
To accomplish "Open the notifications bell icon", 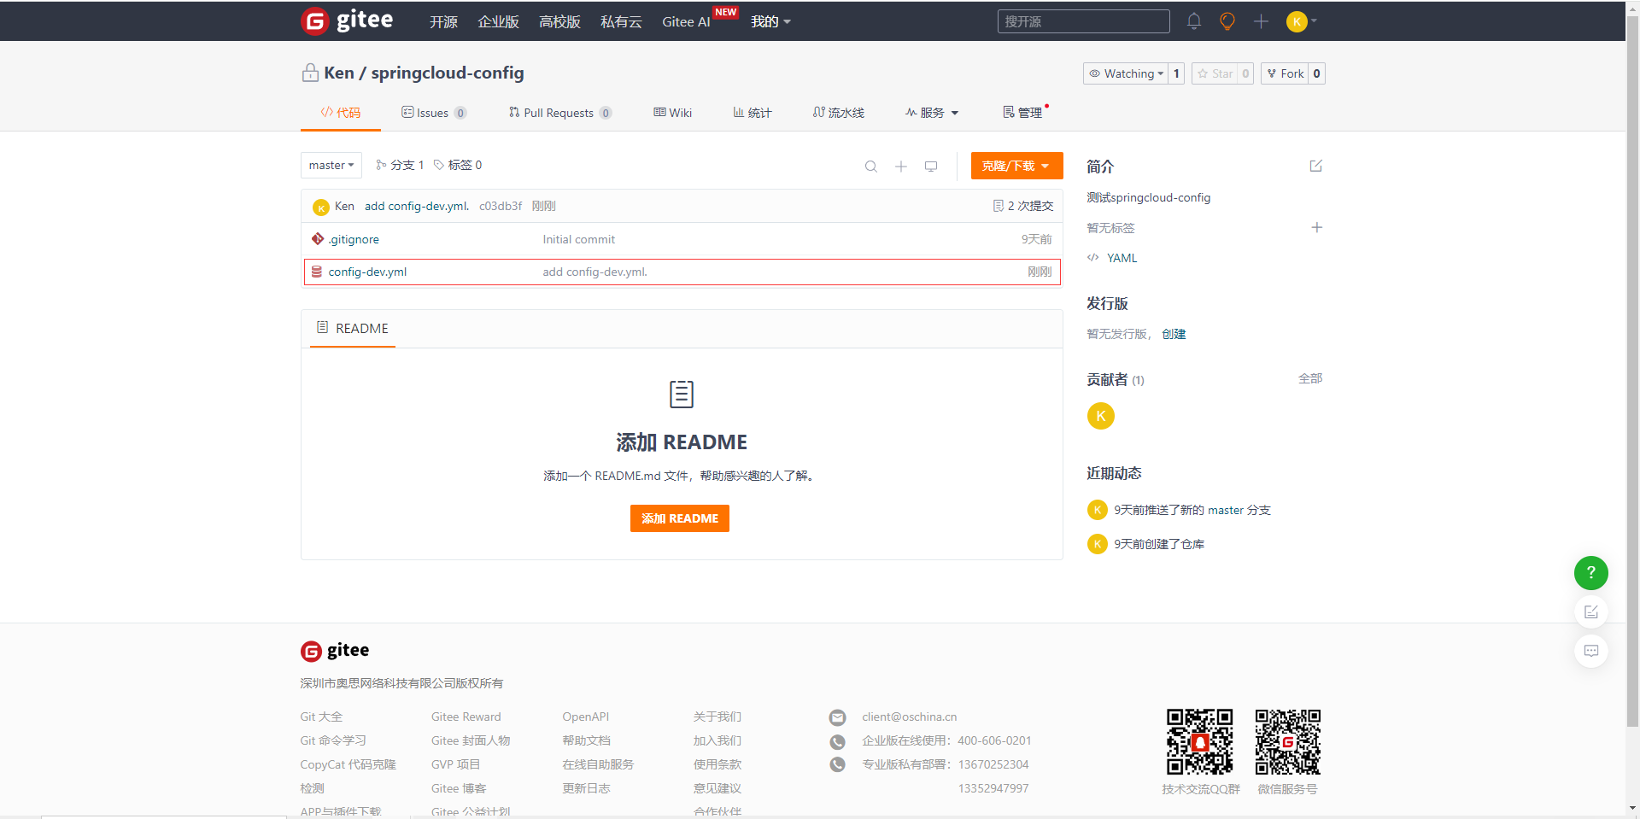I will click(x=1194, y=21).
